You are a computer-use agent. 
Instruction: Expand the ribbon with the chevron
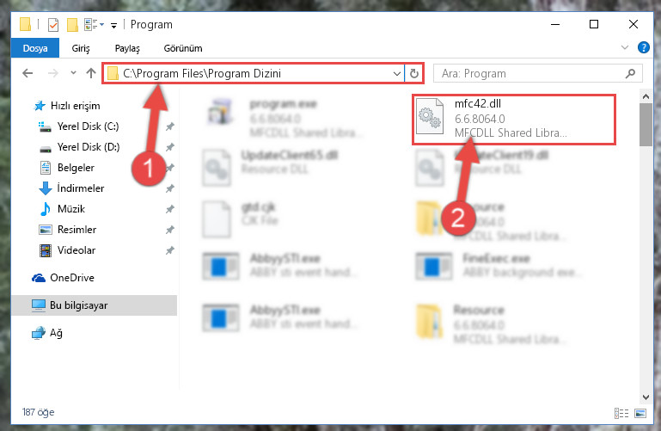625,47
